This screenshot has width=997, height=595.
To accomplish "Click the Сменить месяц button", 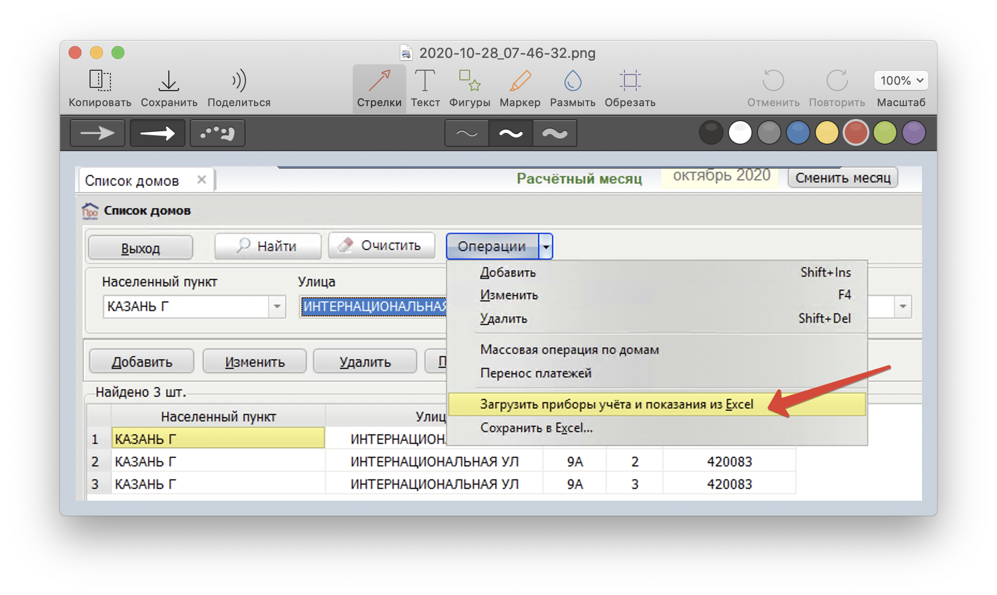I will [843, 177].
